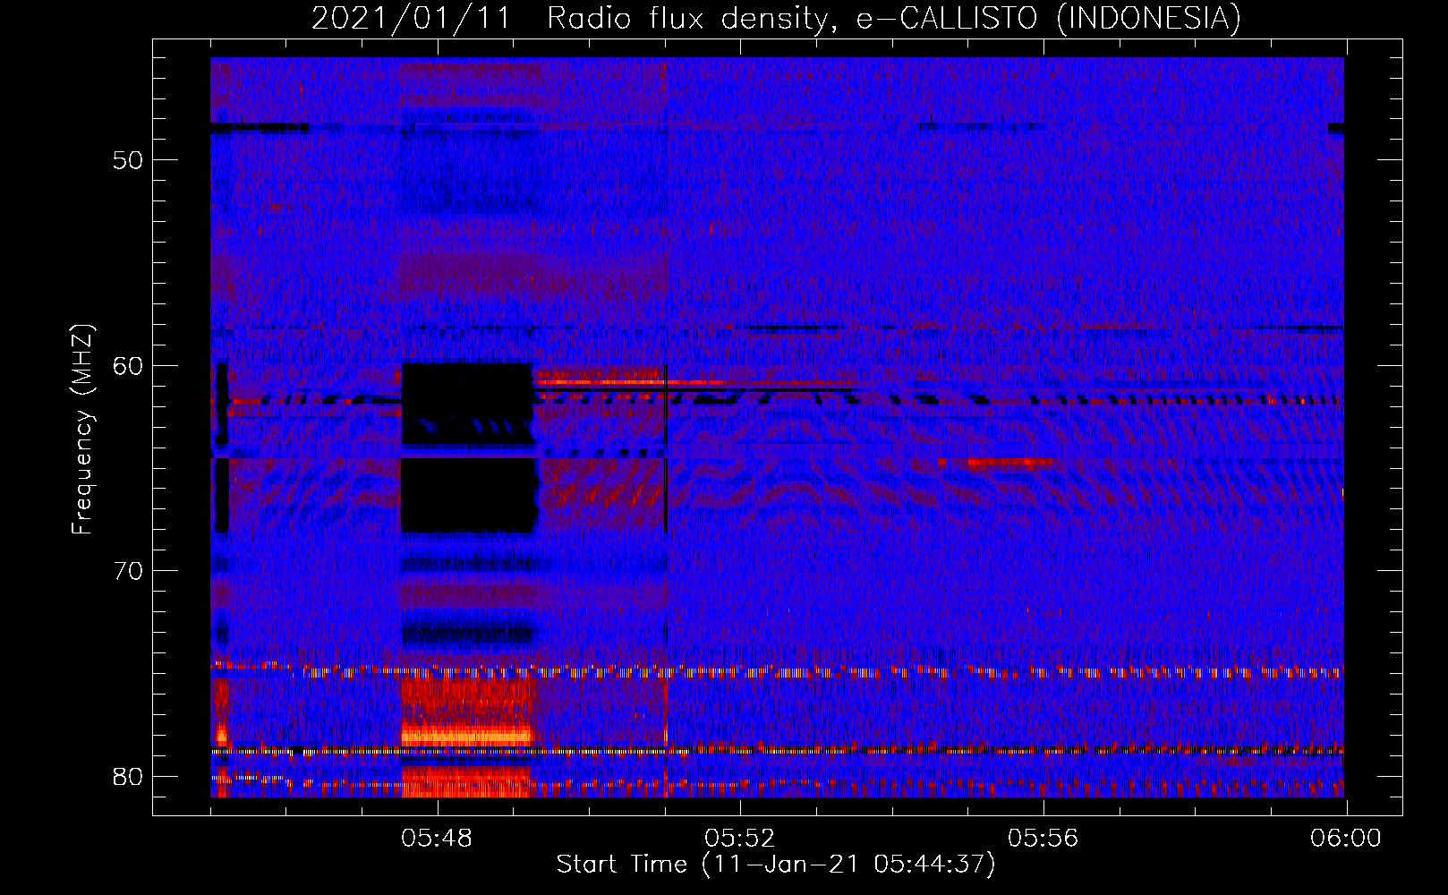
Task: Click the 05:52 time tick label
Action: [740, 839]
